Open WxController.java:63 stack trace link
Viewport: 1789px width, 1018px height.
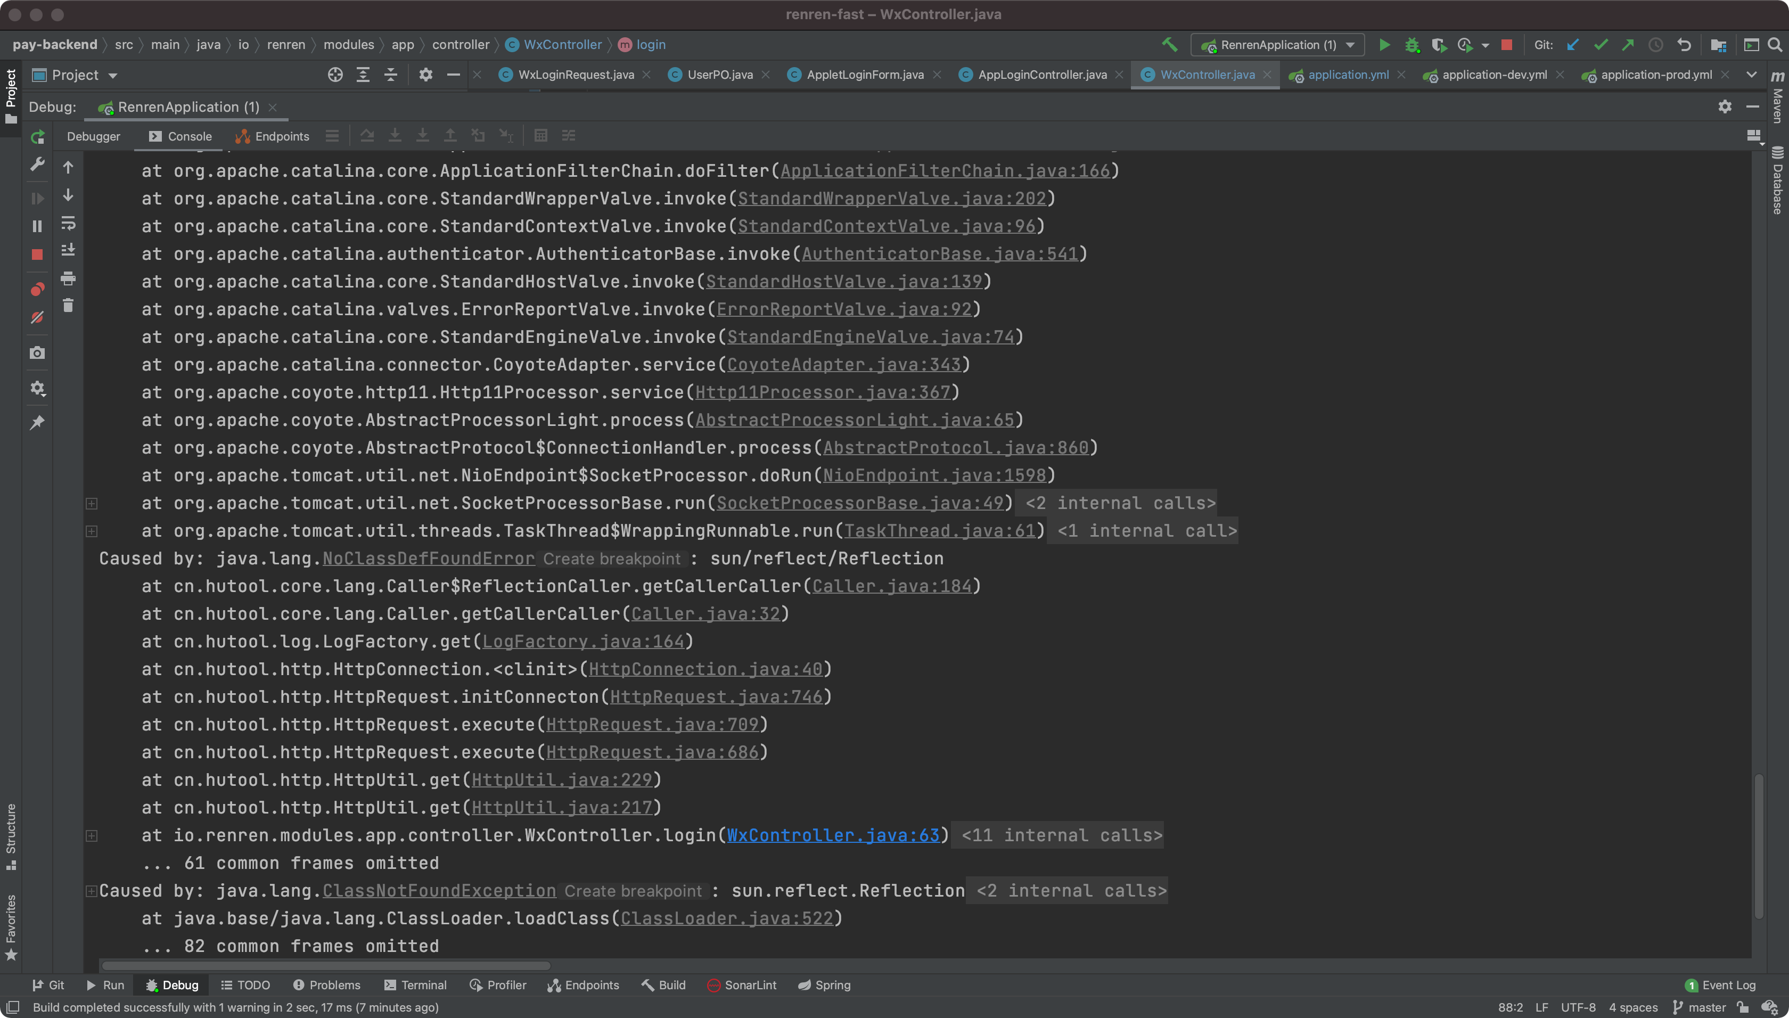pyautogui.click(x=833, y=835)
